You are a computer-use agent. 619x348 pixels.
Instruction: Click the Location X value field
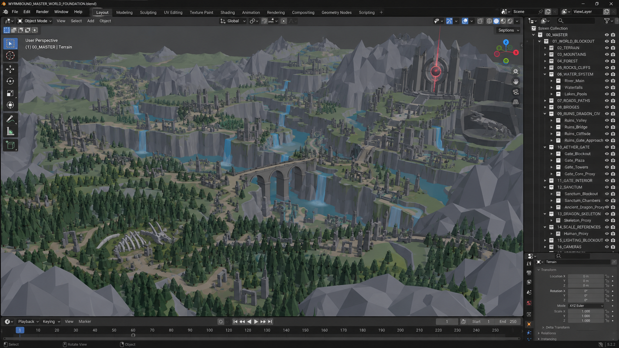point(586,276)
